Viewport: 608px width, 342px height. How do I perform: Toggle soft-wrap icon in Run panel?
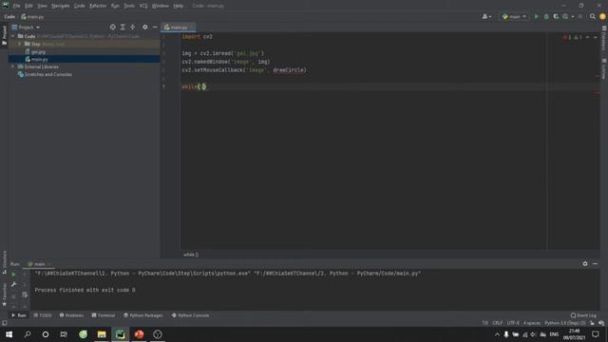[x=25, y=294]
